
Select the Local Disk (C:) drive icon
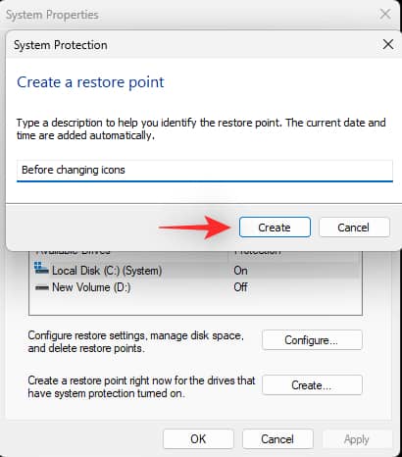coord(41,269)
